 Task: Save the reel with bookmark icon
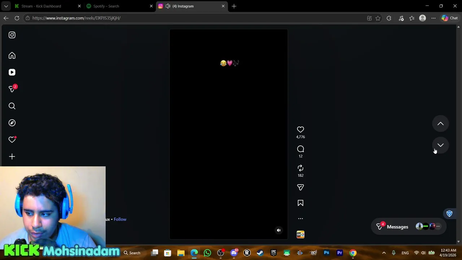(300, 203)
